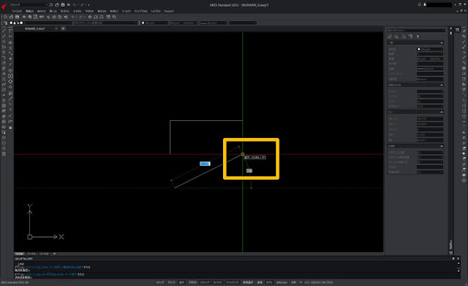Click the モデル button in status bar
Image resolution: width=468 pixels, height=286 pixels.
269,282
